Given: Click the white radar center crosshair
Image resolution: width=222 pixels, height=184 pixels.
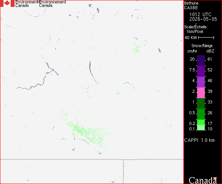Looking at the screenshot, I should [92, 92].
